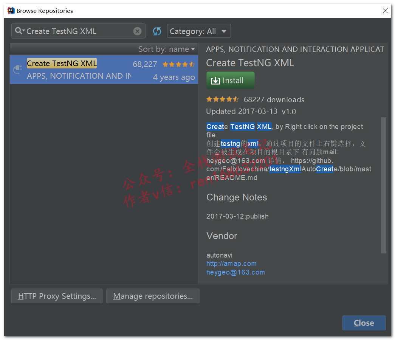Viewport: 395px width, 340px height.
Task: Reload the plugin list with refresh icon
Action: [x=157, y=31]
